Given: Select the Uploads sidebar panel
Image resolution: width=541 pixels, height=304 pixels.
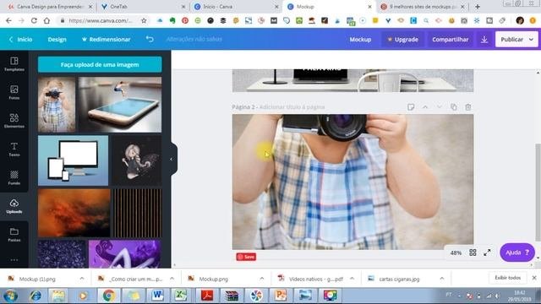Looking at the screenshot, I should click(x=14, y=206).
